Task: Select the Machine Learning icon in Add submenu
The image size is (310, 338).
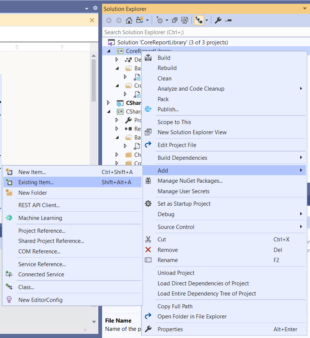Action: pos(9,217)
